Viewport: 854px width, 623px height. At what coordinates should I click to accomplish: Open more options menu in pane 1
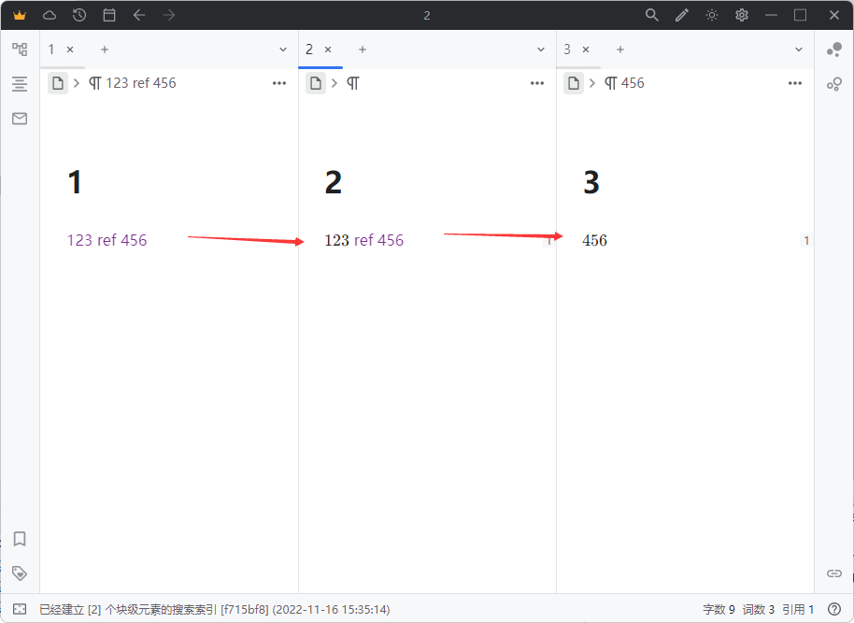point(279,83)
